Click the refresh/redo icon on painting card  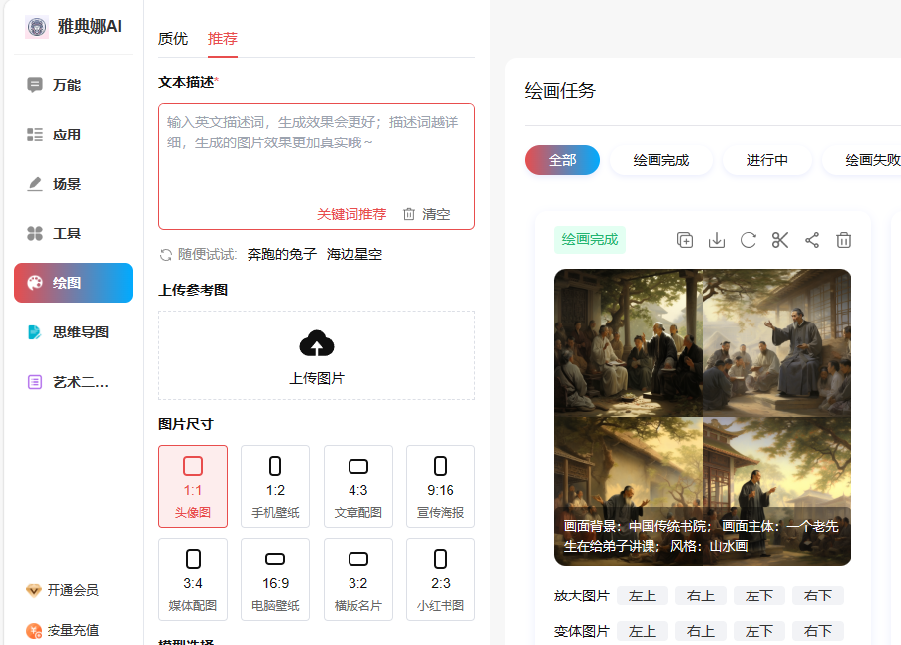[749, 240]
